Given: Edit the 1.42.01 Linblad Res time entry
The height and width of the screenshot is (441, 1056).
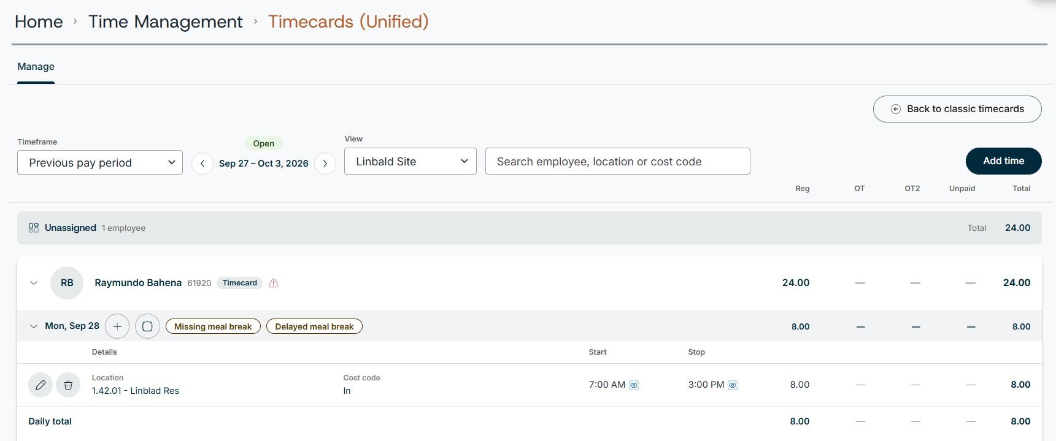Looking at the screenshot, I should pos(40,385).
